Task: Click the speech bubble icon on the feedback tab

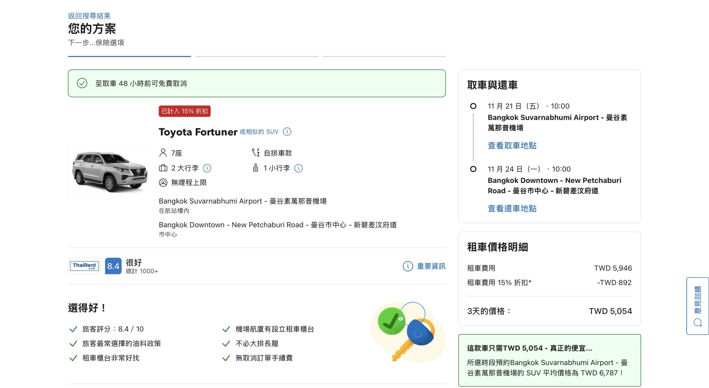Action: coord(697,323)
